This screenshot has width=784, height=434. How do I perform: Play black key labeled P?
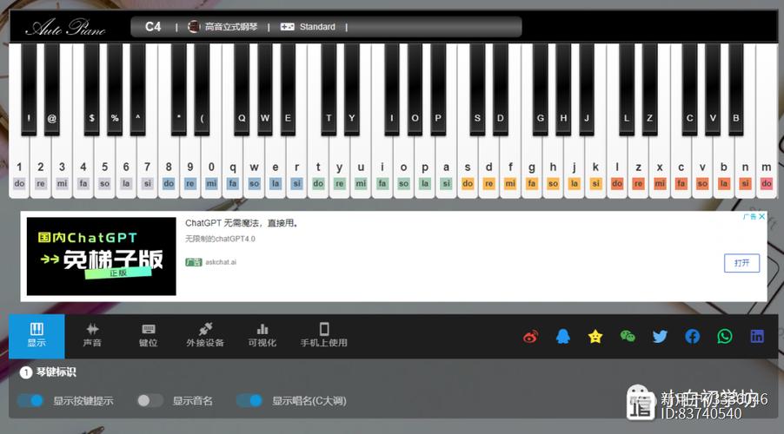coord(438,90)
